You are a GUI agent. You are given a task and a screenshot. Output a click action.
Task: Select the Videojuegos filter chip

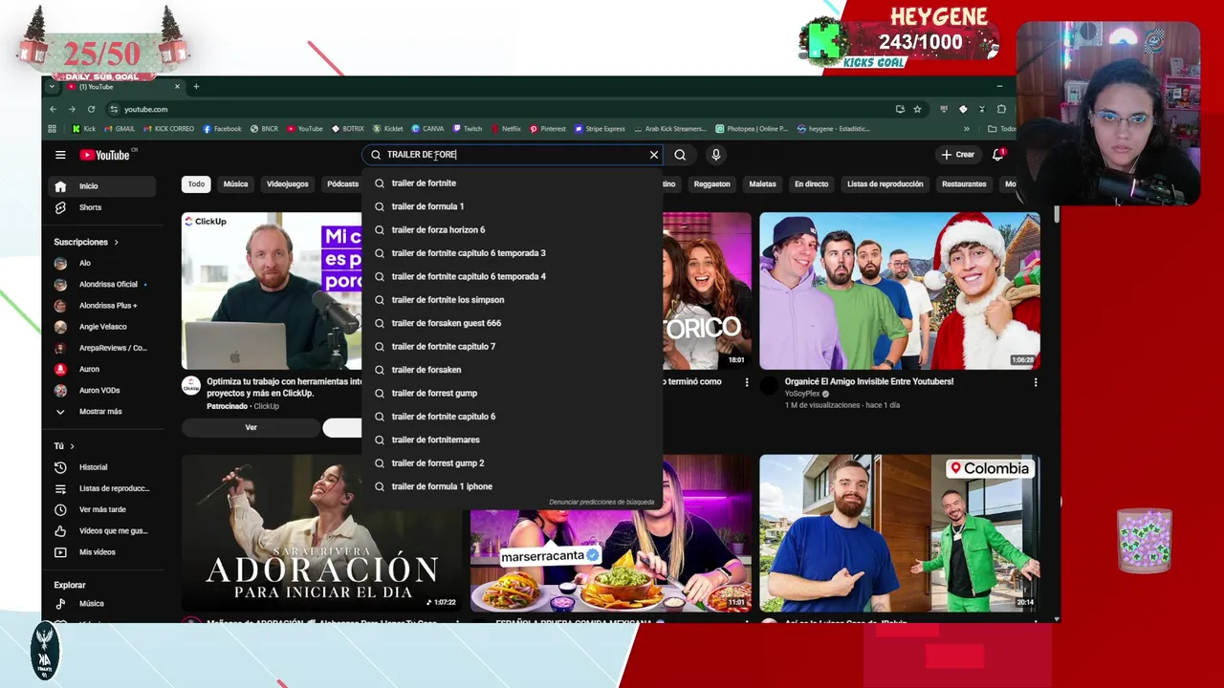[287, 184]
